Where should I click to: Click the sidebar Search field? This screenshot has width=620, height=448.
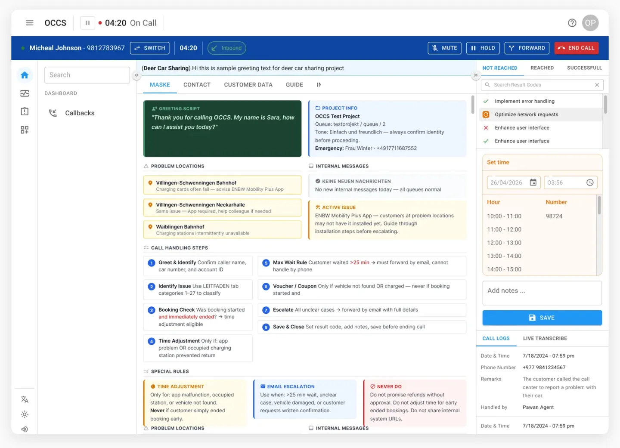[87, 75]
